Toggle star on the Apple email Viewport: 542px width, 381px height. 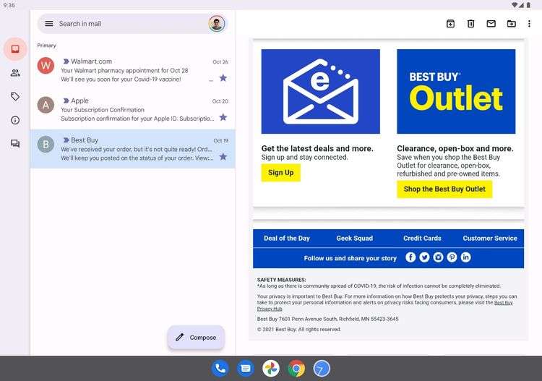point(223,117)
